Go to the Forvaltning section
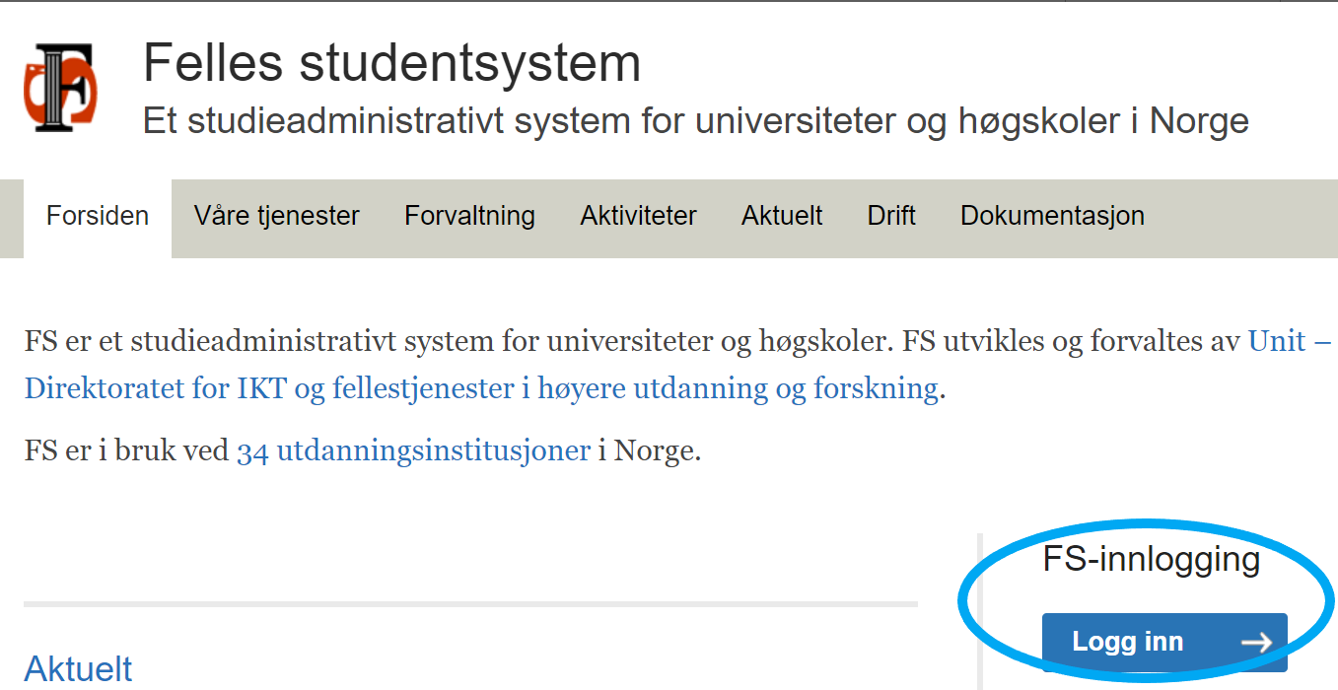Screen dimensions: 1338x690 (x=469, y=216)
